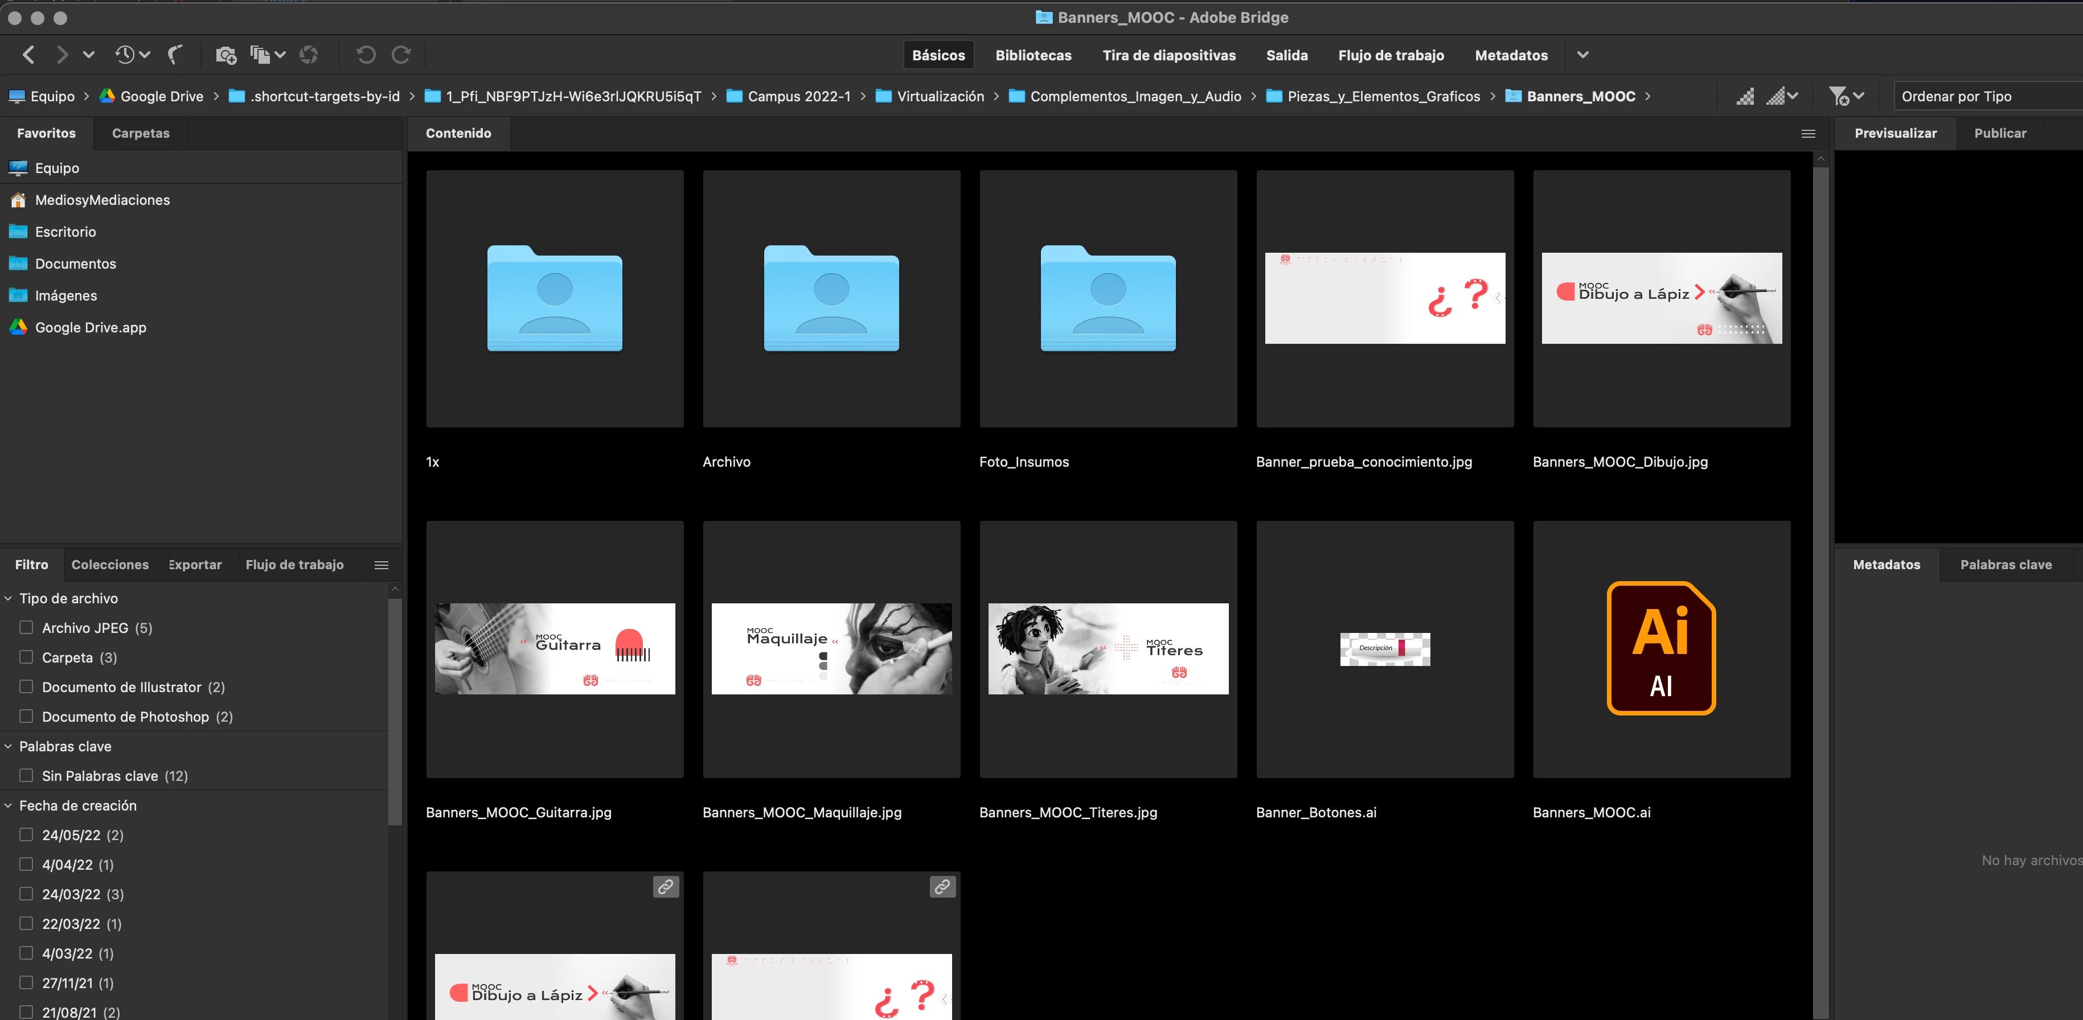Go back to previous folder

coord(29,55)
